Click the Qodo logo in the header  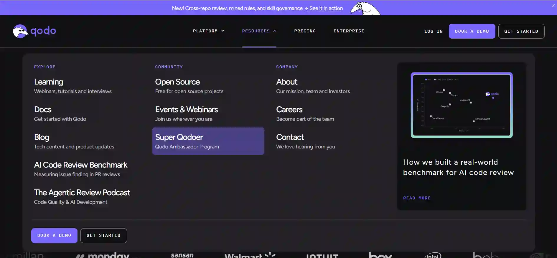[34, 31]
